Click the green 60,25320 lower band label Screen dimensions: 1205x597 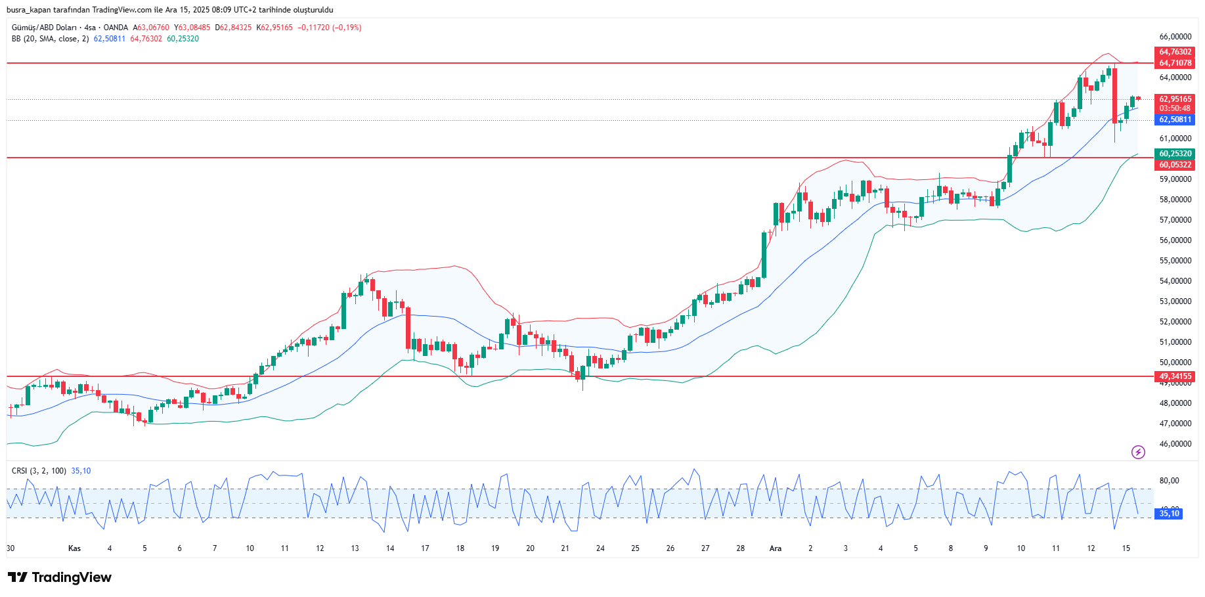click(1174, 154)
